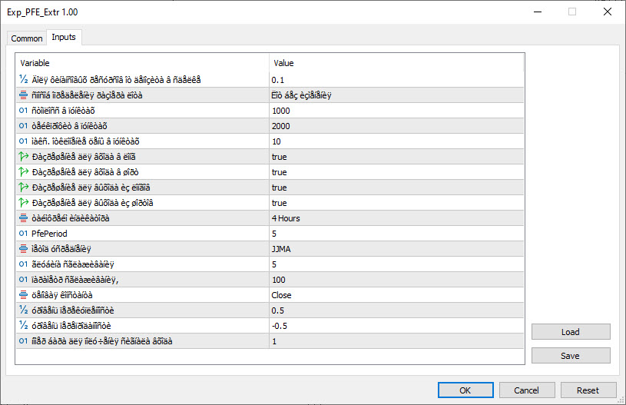Image resolution: width=626 pixels, height=405 pixels.
Task: Select the Inputs tab
Action: pyautogui.click(x=64, y=38)
